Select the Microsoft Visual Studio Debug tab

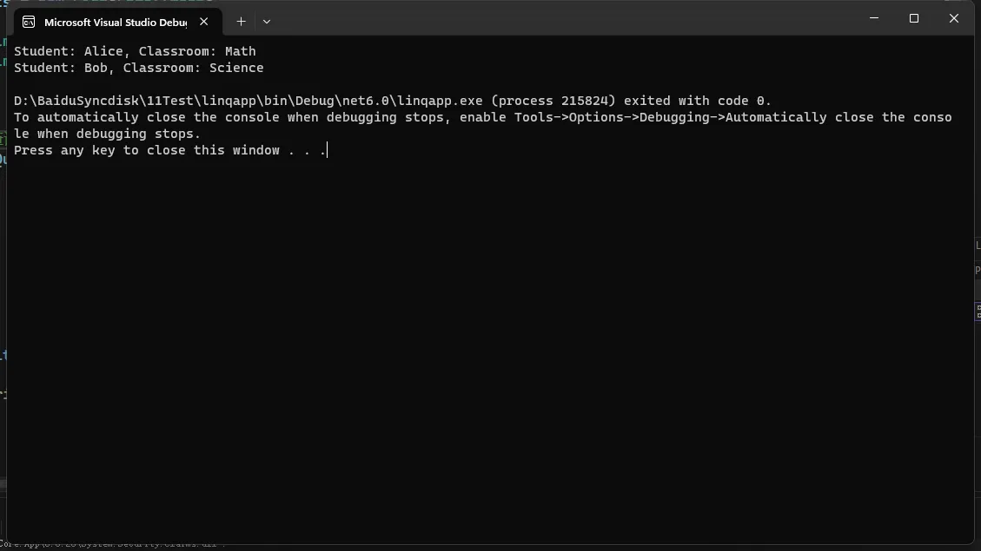click(117, 22)
